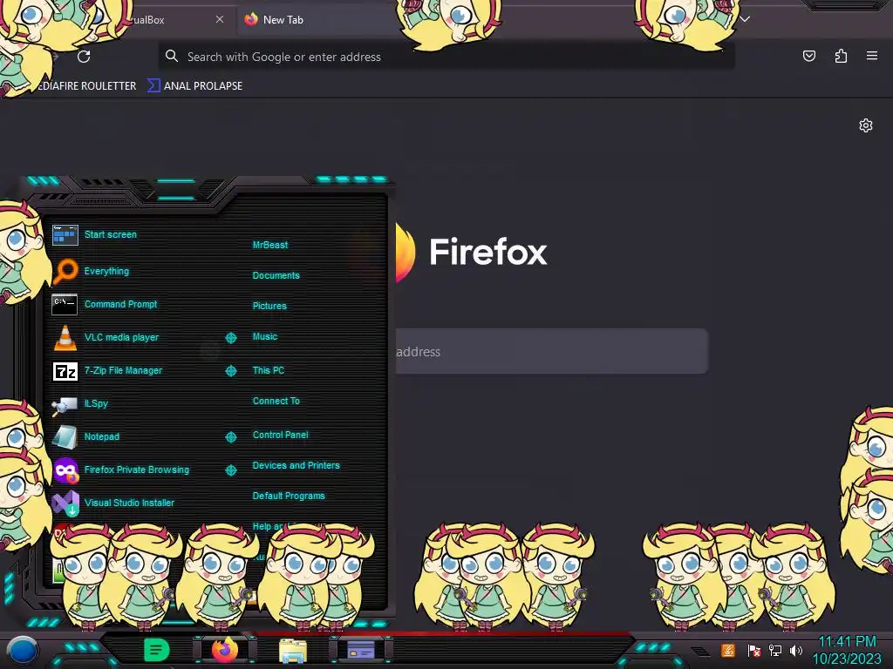The width and height of the screenshot is (893, 669).
Task: Launch 7-Zip File Manager from start menu
Action: click(123, 370)
